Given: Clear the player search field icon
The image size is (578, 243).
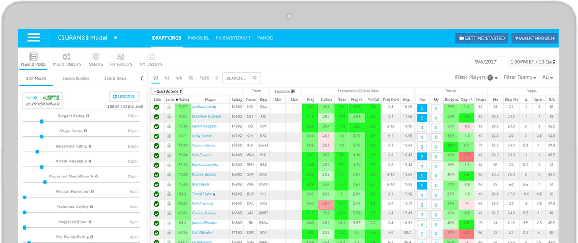Looking at the screenshot, I should tap(255, 78).
